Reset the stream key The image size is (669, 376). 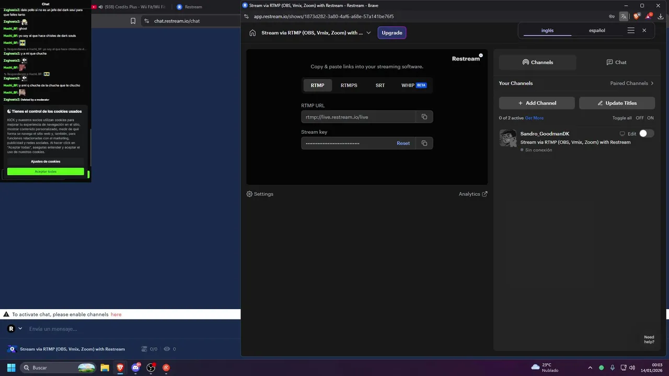(x=403, y=143)
